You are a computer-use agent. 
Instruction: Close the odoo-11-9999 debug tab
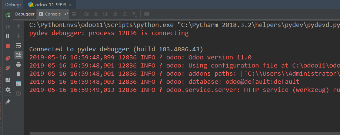point(70,5)
